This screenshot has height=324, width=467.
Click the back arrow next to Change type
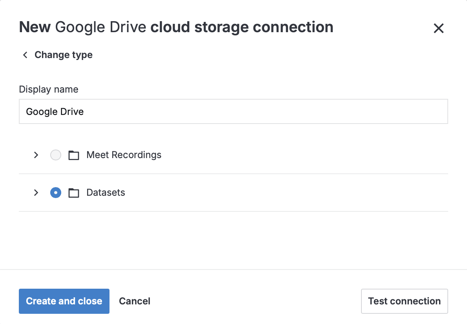[25, 55]
